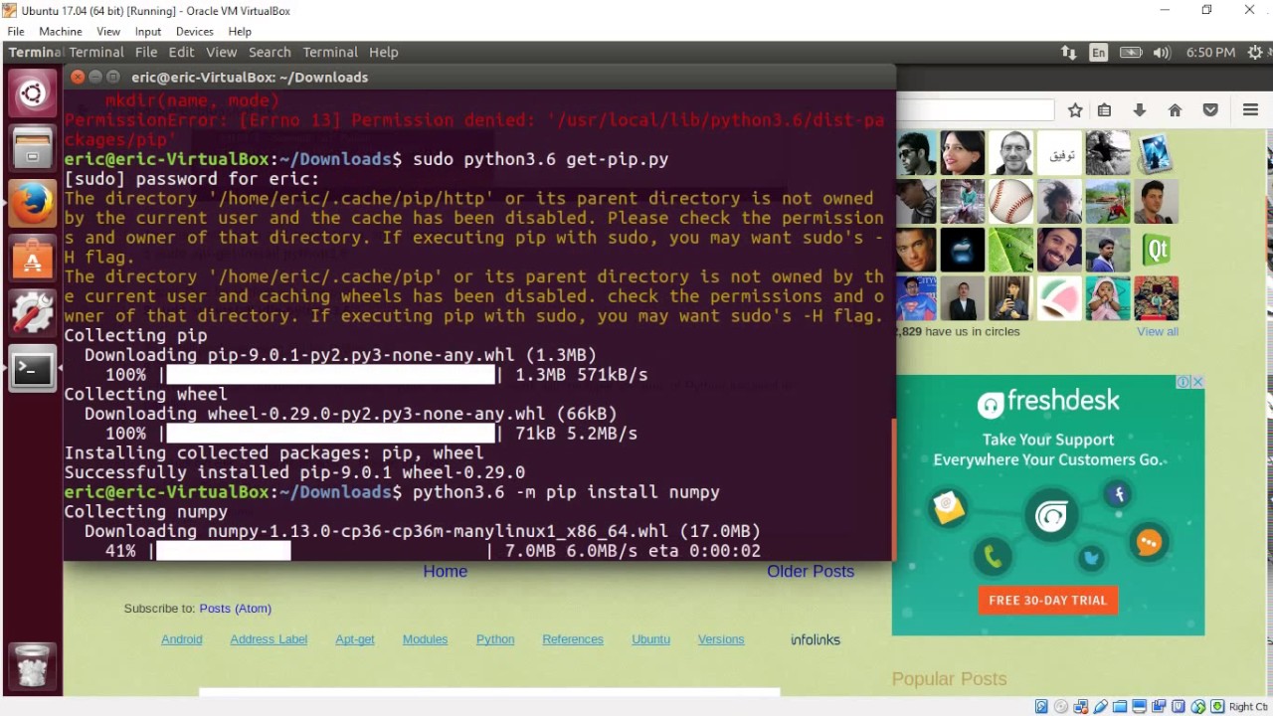Open the Address Label link
This screenshot has width=1273, height=716.
[x=269, y=639]
